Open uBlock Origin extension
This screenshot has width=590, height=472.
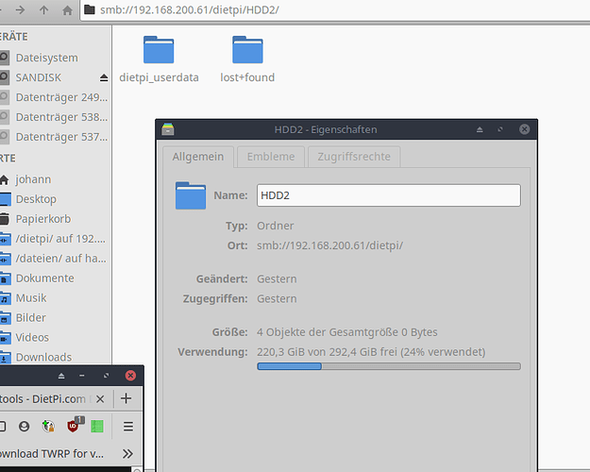coord(73,427)
